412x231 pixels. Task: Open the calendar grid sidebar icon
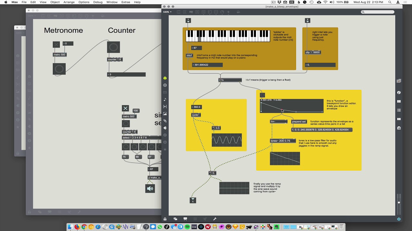(399, 81)
